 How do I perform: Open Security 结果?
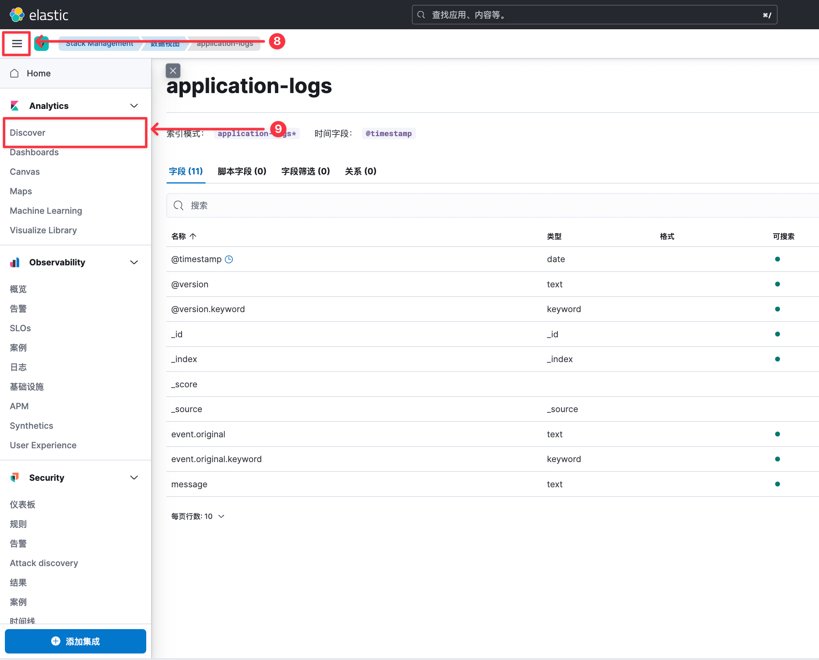(18, 582)
